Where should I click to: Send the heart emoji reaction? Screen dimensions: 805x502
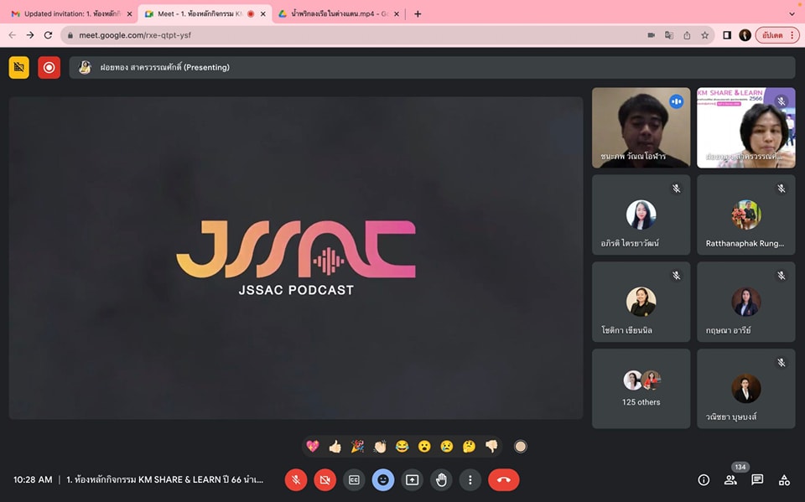pyautogui.click(x=313, y=447)
